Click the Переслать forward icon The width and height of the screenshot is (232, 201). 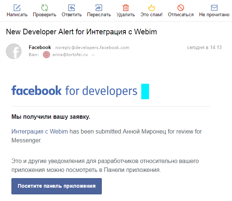pyautogui.click(x=99, y=7)
